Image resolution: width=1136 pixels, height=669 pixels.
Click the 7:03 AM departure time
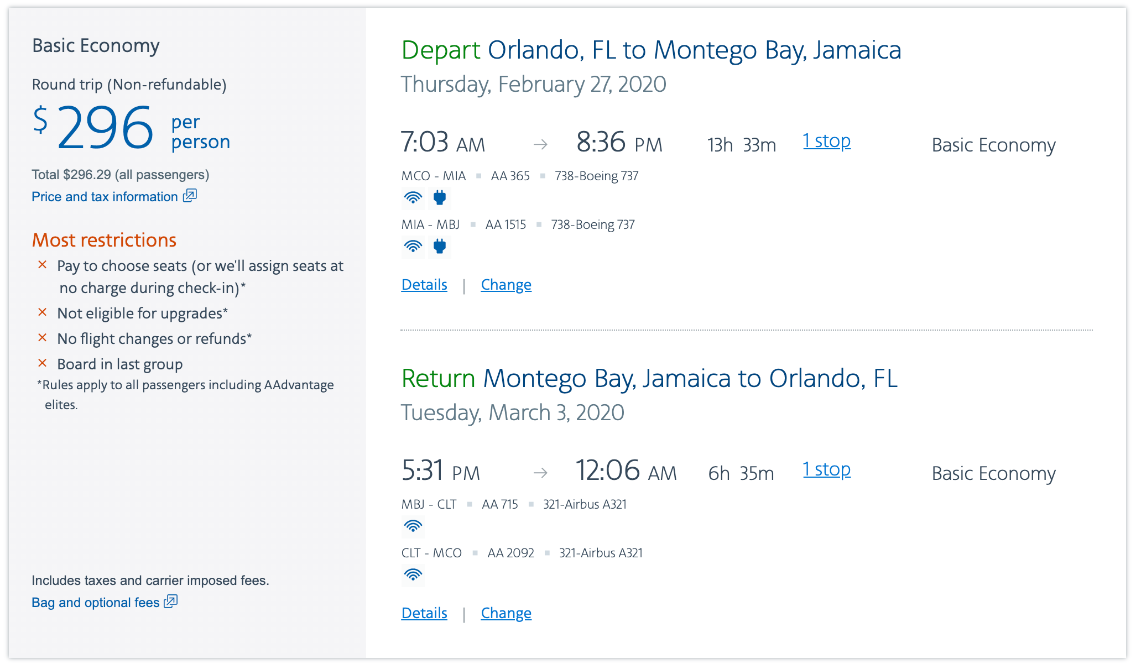point(442,143)
